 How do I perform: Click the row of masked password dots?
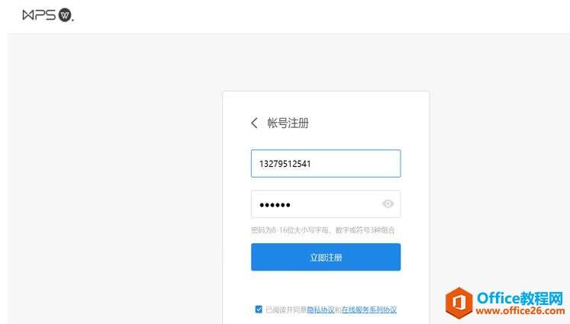275,205
